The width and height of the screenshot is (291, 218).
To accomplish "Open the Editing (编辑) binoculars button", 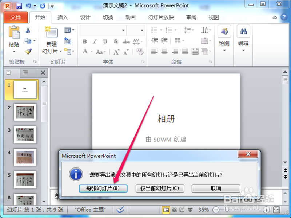I will coord(243,39).
